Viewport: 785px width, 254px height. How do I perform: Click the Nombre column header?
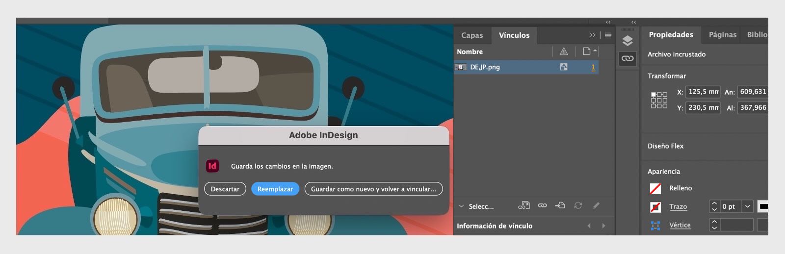(x=470, y=51)
